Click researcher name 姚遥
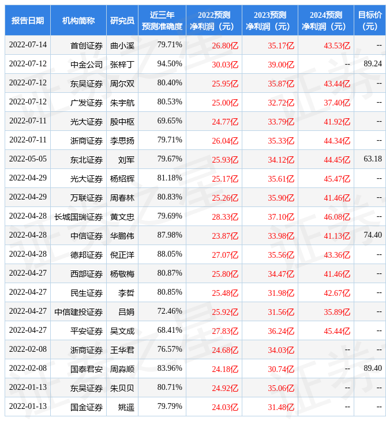The image size is (386, 421). tap(126, 407)
